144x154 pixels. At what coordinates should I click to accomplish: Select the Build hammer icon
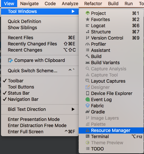pyautogui.click(x=87, y=56)
